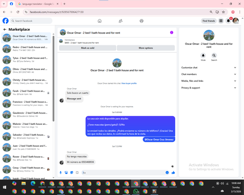Image resolution: width=244 pixels, height=195 pixels.
Task: Attach a file image icon
Action: click(x=66, y=173)
